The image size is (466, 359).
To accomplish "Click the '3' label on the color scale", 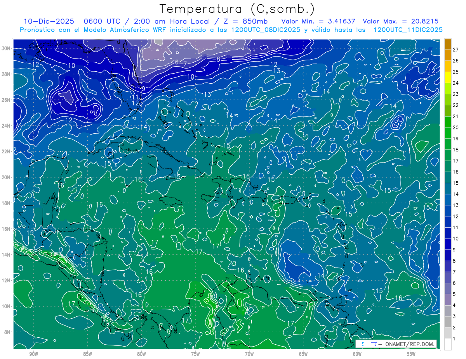I will click(454, 317).
